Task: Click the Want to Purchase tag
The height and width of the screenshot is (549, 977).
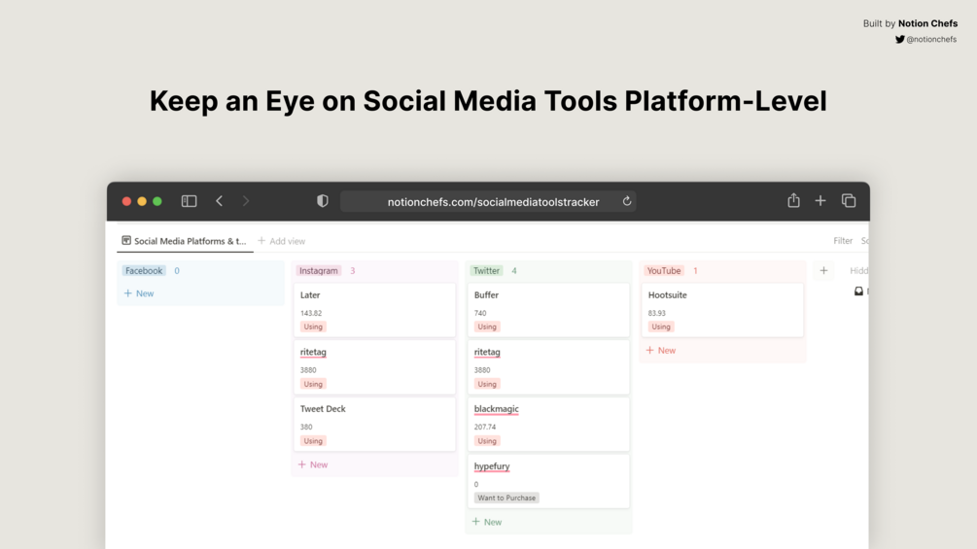Action: (x=506, y=498)
